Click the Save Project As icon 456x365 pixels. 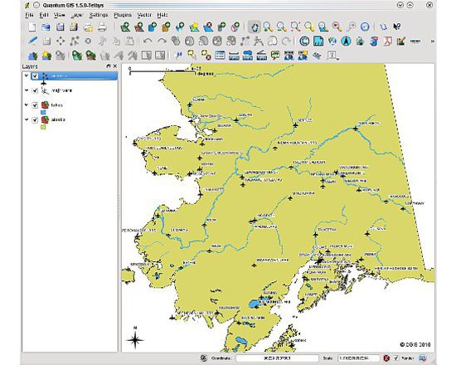pyautogui.click(x=74, y=27)
